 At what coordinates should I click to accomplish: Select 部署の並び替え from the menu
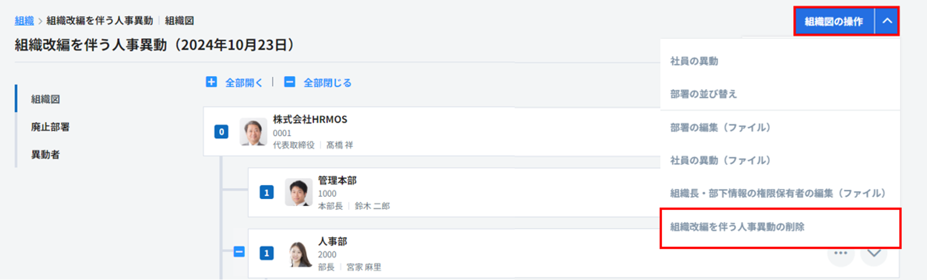pos(703,94)
